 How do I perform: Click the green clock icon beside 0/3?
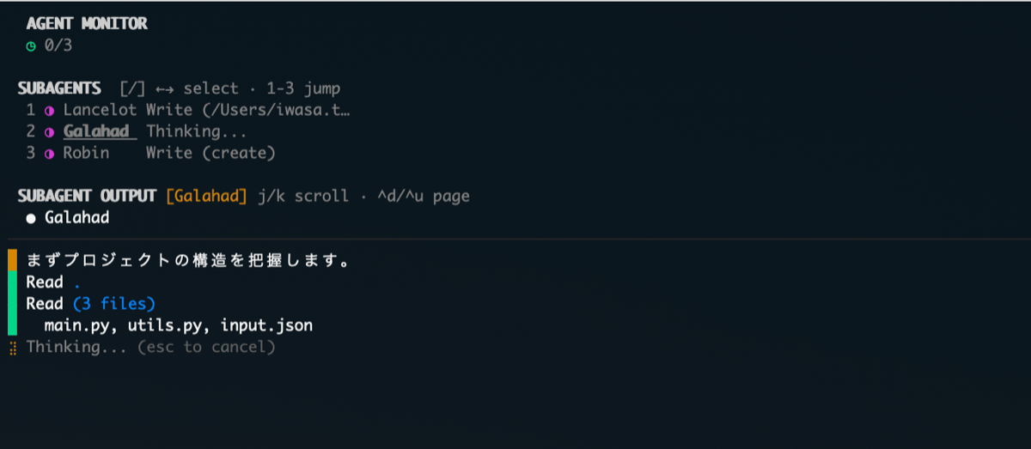[31, 46]
